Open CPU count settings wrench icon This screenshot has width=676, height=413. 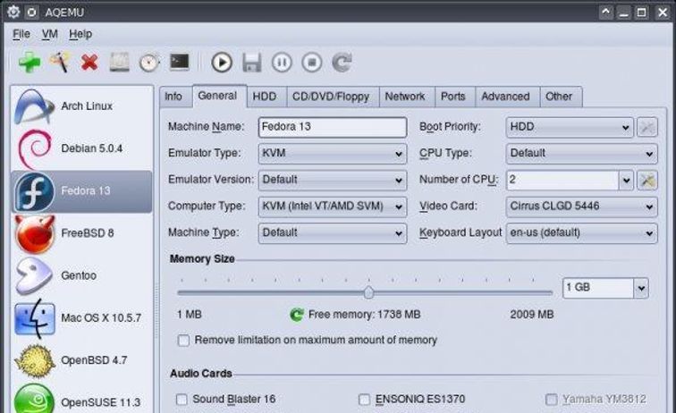click(647, 180)
